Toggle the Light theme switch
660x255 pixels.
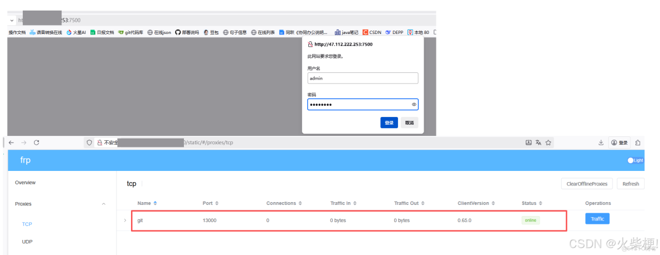click(x=635, y=160)
